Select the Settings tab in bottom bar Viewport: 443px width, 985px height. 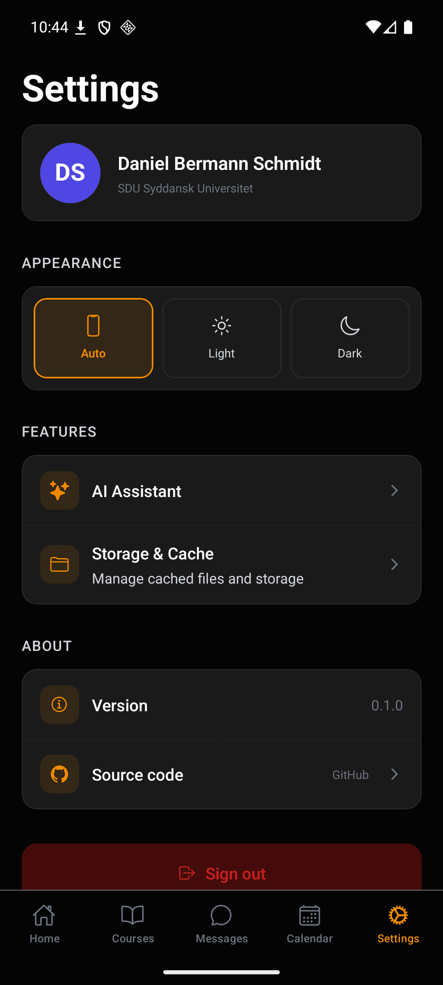[398, 923]
